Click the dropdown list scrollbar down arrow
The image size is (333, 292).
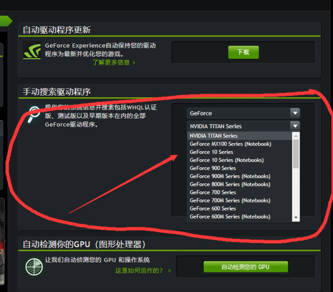point(296,218)
